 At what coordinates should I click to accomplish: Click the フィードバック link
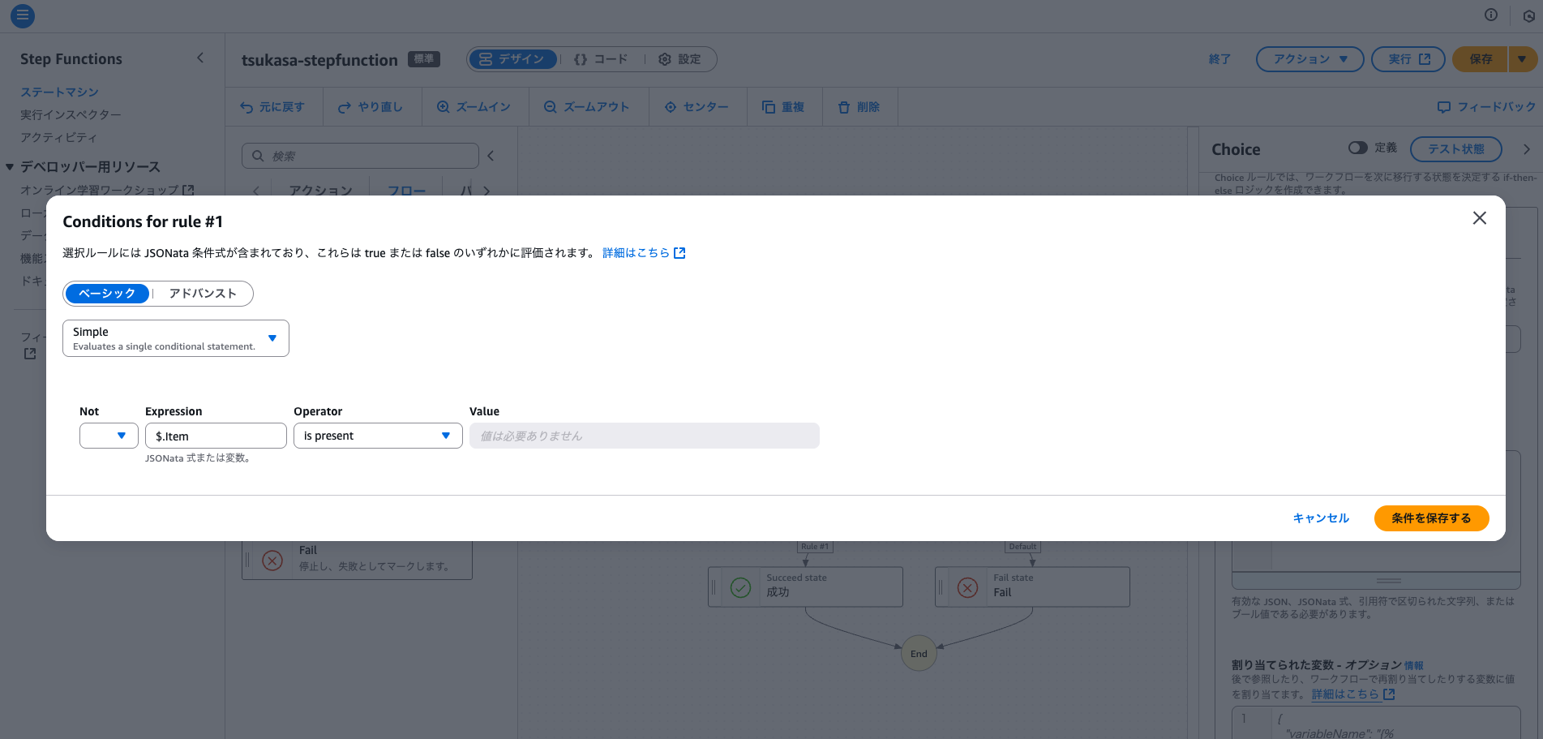click(x=1487, y=107)
